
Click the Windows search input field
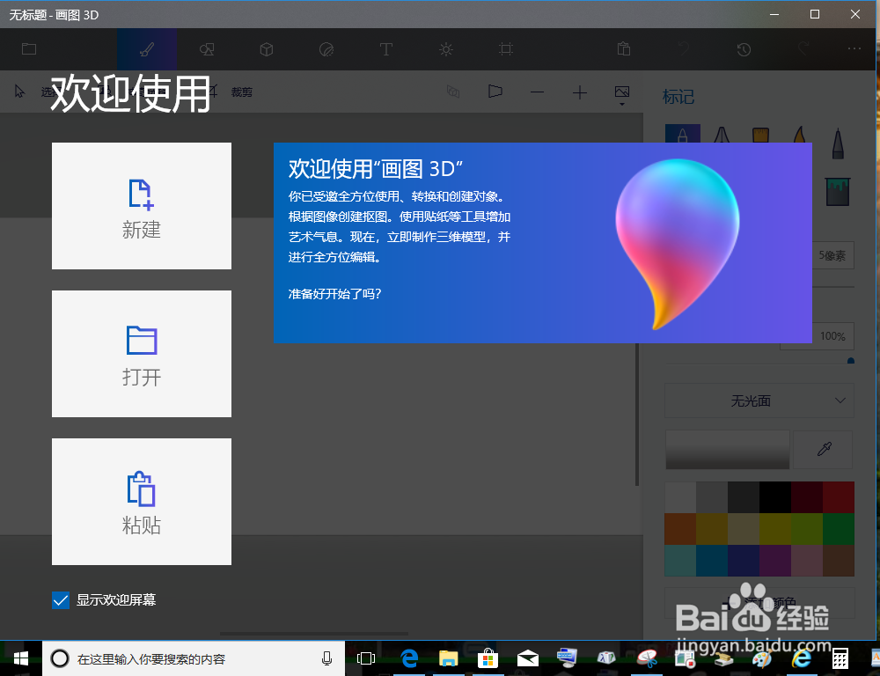tap(194, 658)
